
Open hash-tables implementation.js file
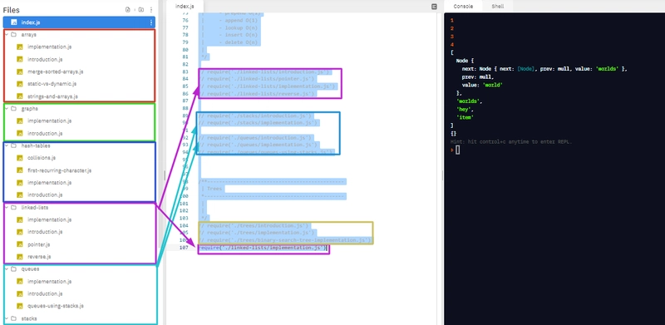[50, 182]
